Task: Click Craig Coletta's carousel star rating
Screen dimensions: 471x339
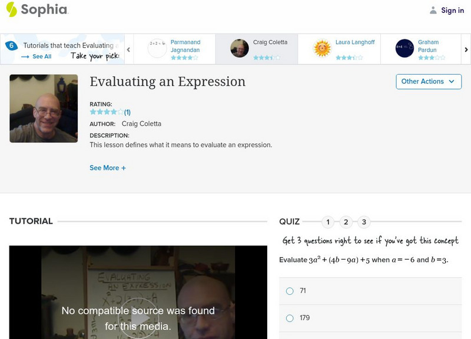Action: coord(267,58)
